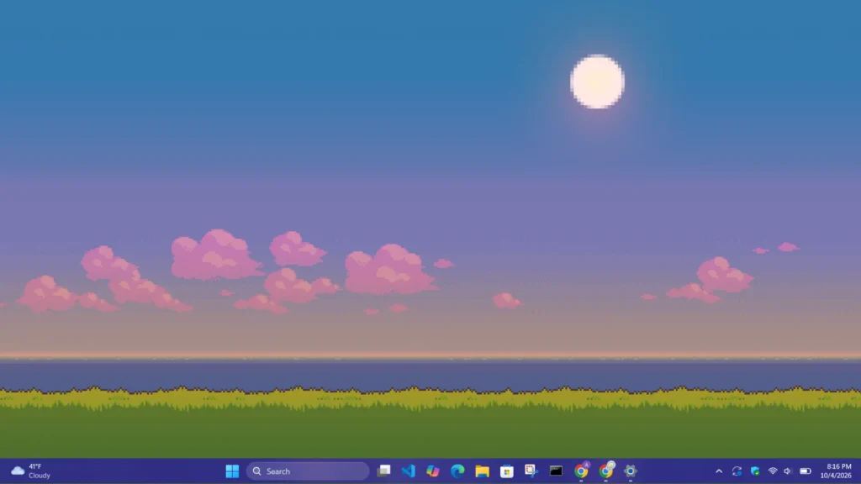Click the taskbar Search box
The width and height of the screenshot is (861, 484).
click(308, 471)
